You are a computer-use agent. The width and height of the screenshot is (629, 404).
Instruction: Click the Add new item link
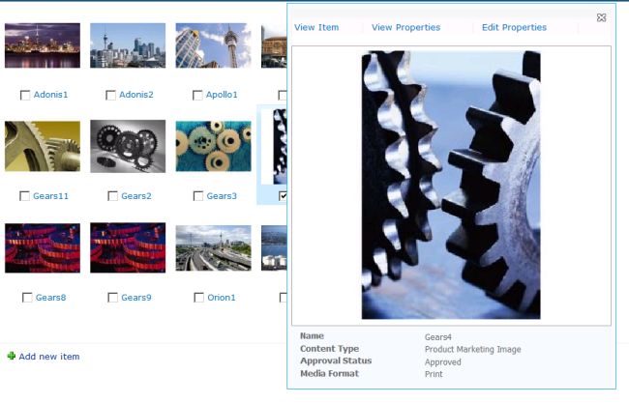click(x=49, y=357)
